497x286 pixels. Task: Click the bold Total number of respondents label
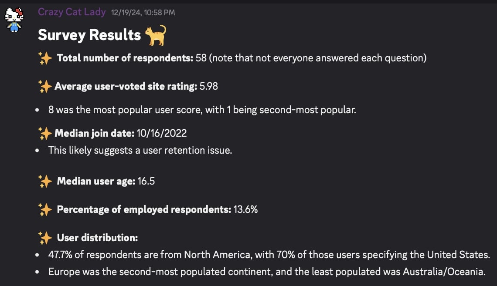(125, 58)
